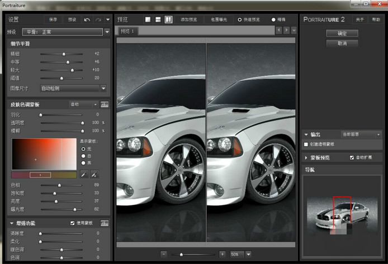Click the undo arrow in settings header
The image size is (388, 264).
pos(87,20)
